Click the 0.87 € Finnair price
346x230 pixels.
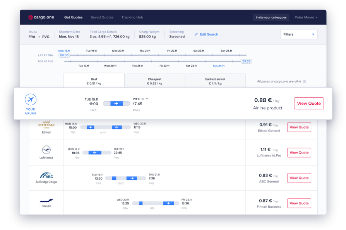pyautogui.click(x=268, y=201)
